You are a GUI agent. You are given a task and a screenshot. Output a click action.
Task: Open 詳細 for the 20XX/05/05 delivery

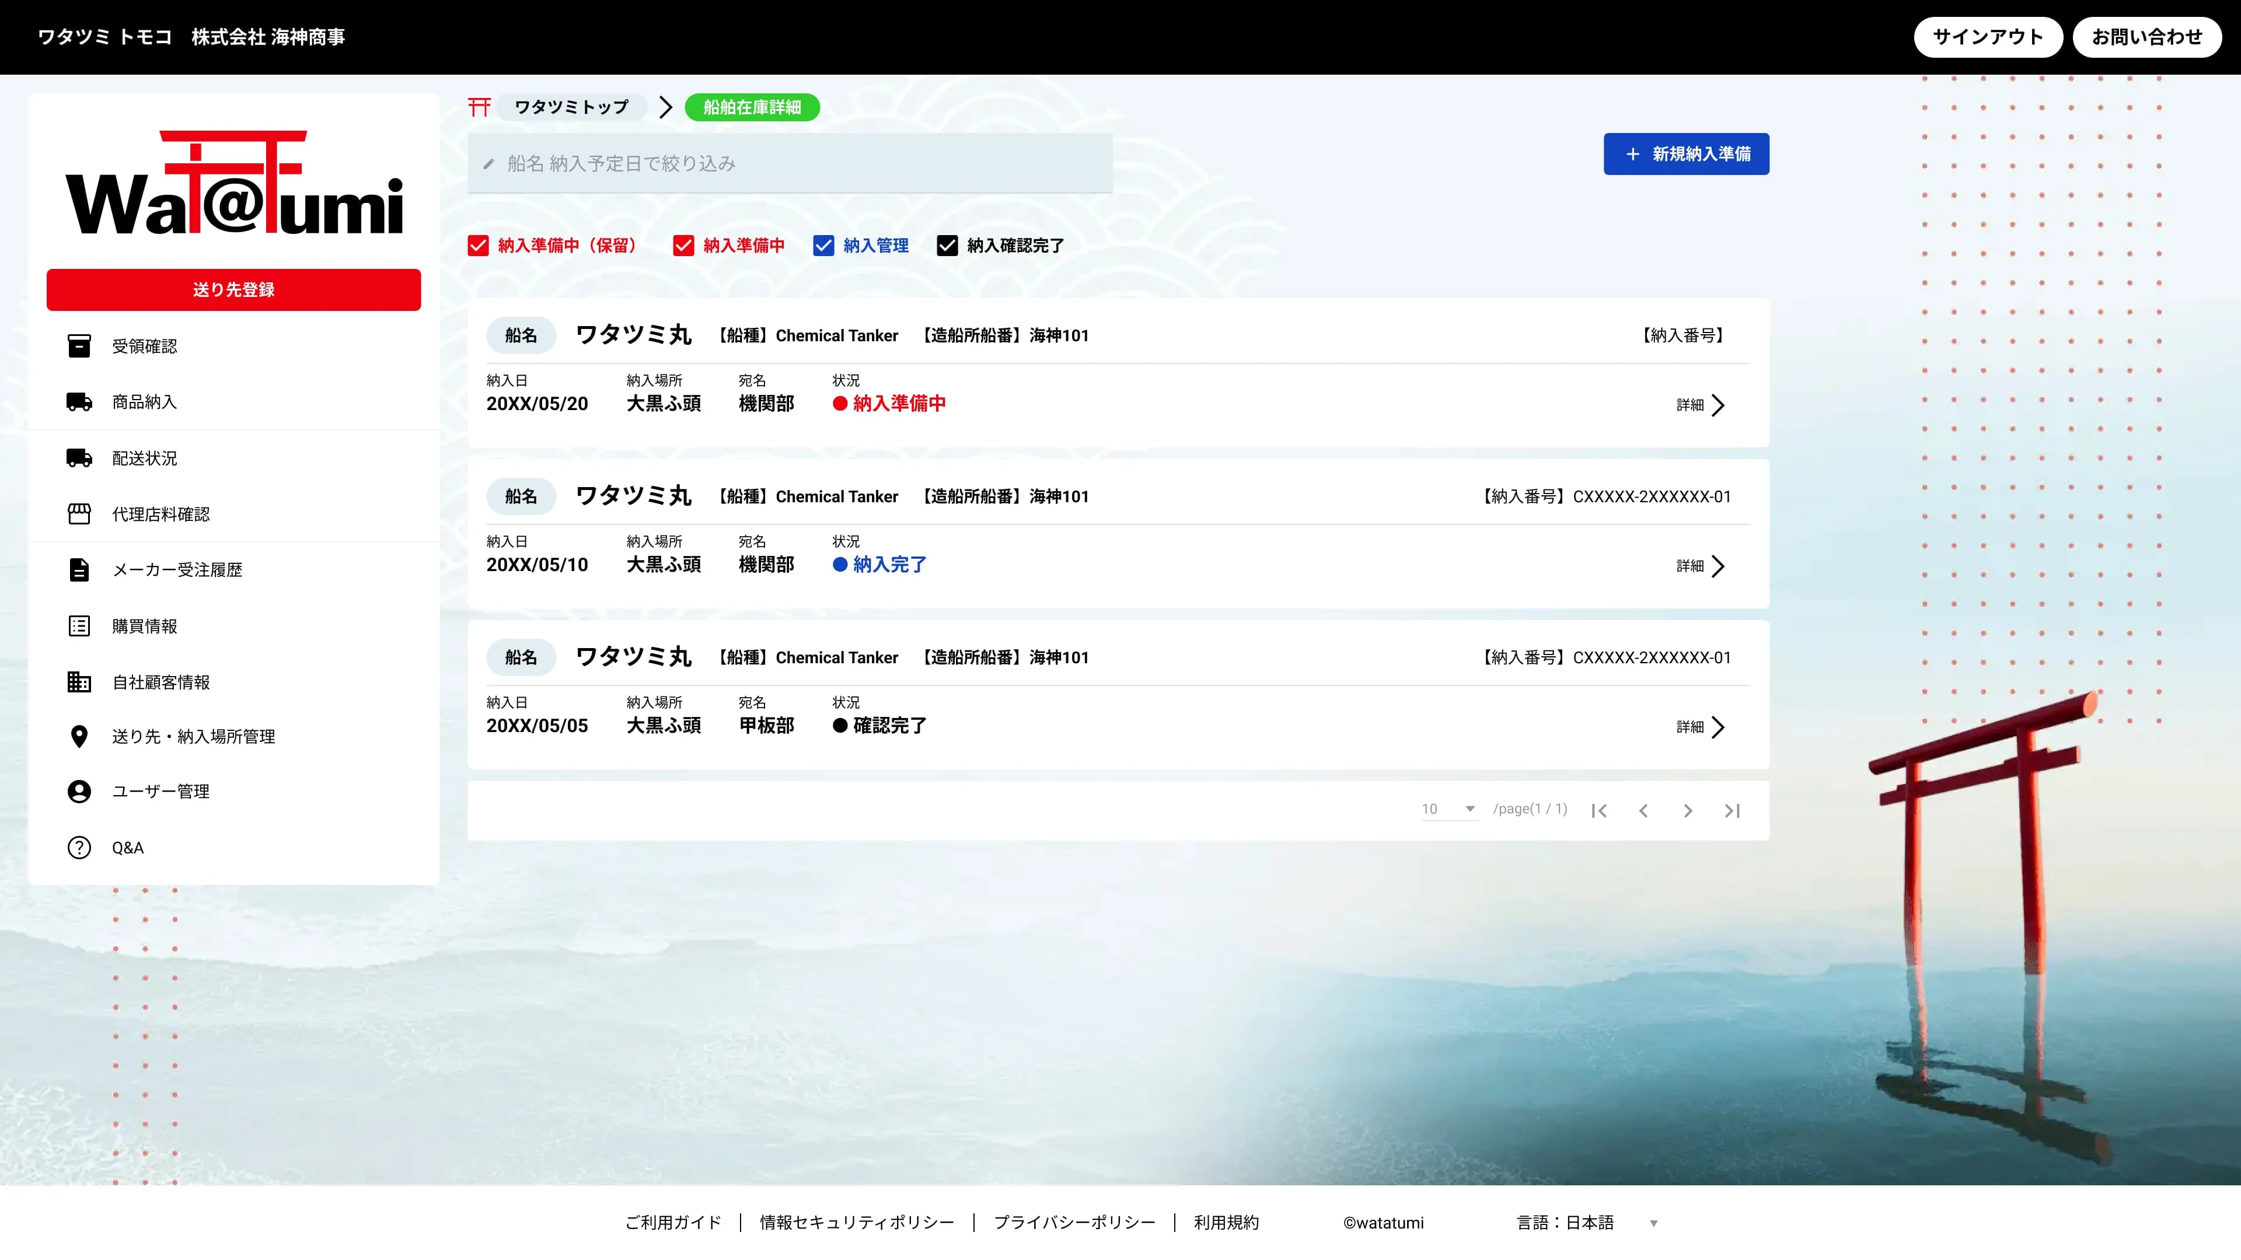click(x=1701, y=727)
